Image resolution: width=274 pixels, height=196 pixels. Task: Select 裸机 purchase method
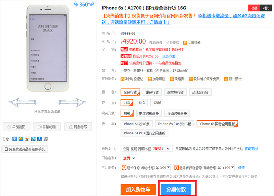(x=127, y=113)
